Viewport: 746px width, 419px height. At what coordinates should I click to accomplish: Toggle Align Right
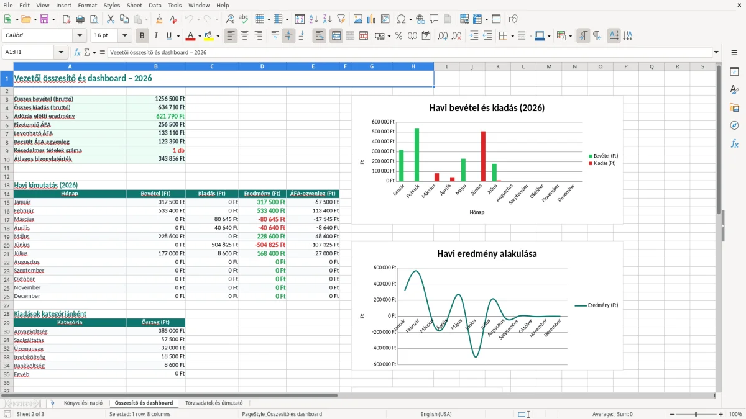[x=258, y=36]
